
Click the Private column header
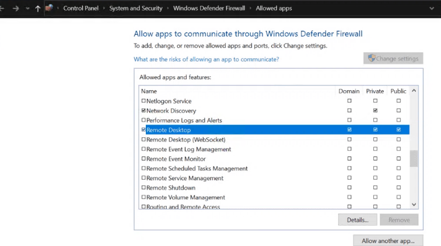(x=375, y=91)
